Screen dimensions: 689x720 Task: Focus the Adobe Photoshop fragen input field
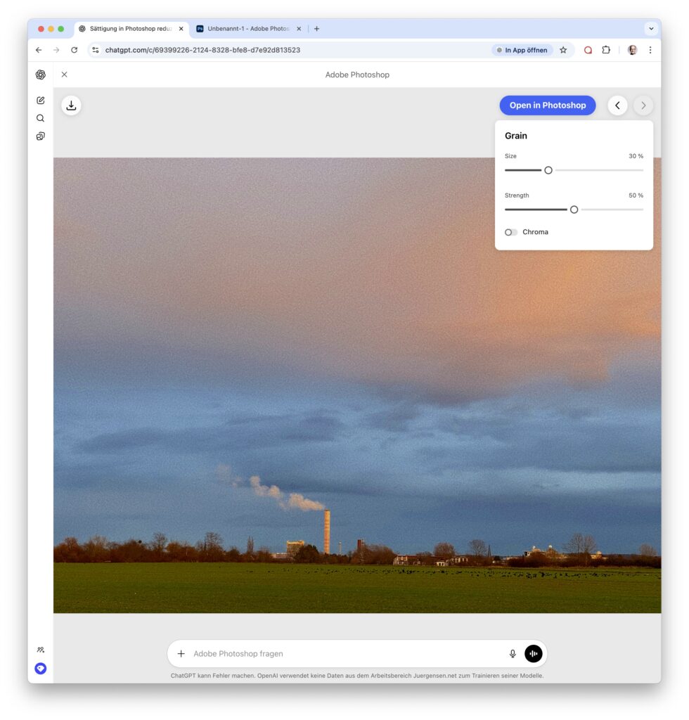(x=344, y=654)
